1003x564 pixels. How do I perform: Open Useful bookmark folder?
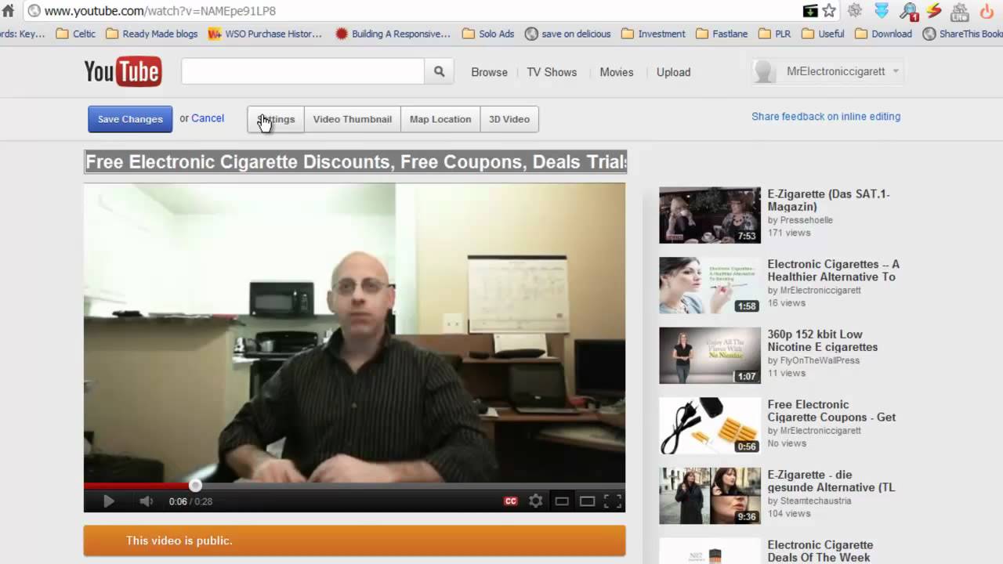[823, 34]
